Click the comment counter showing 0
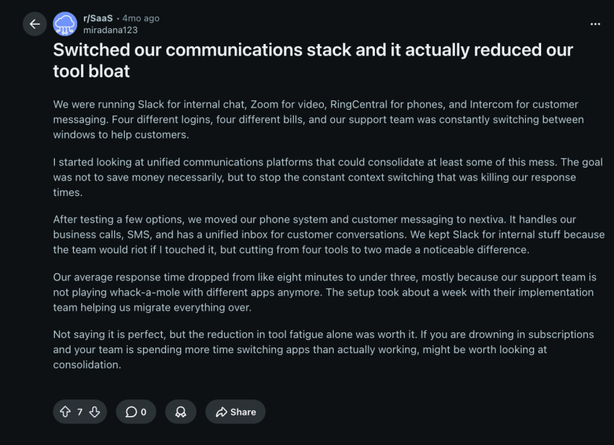Viewport: 614px width, 445px height. point(142,412)
